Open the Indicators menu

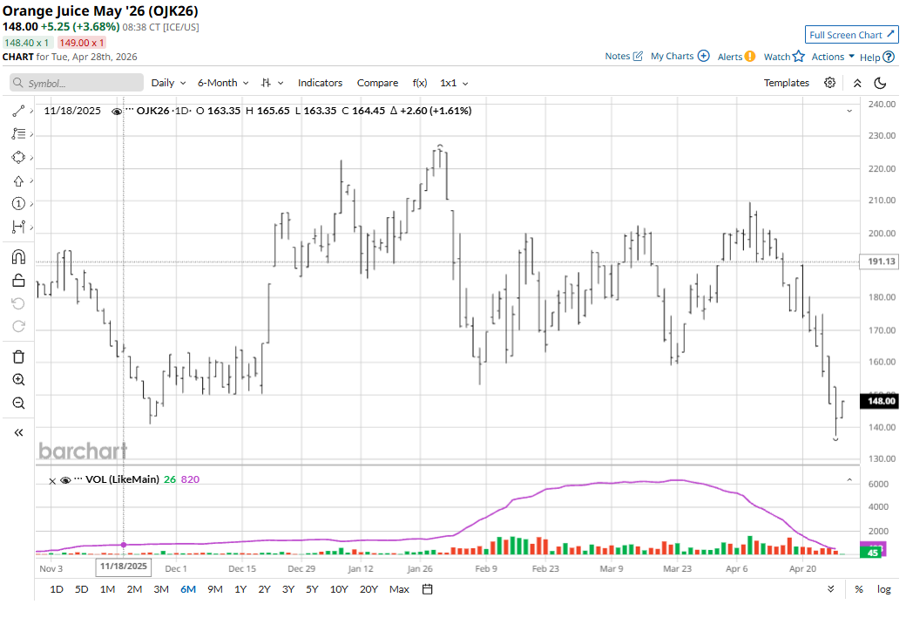[321, 83]
